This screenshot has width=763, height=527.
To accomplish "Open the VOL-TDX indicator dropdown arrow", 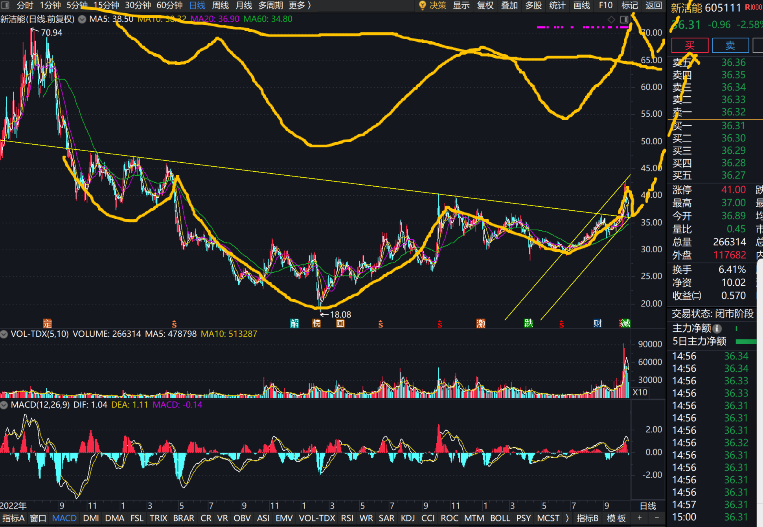I will click(4, 334).
